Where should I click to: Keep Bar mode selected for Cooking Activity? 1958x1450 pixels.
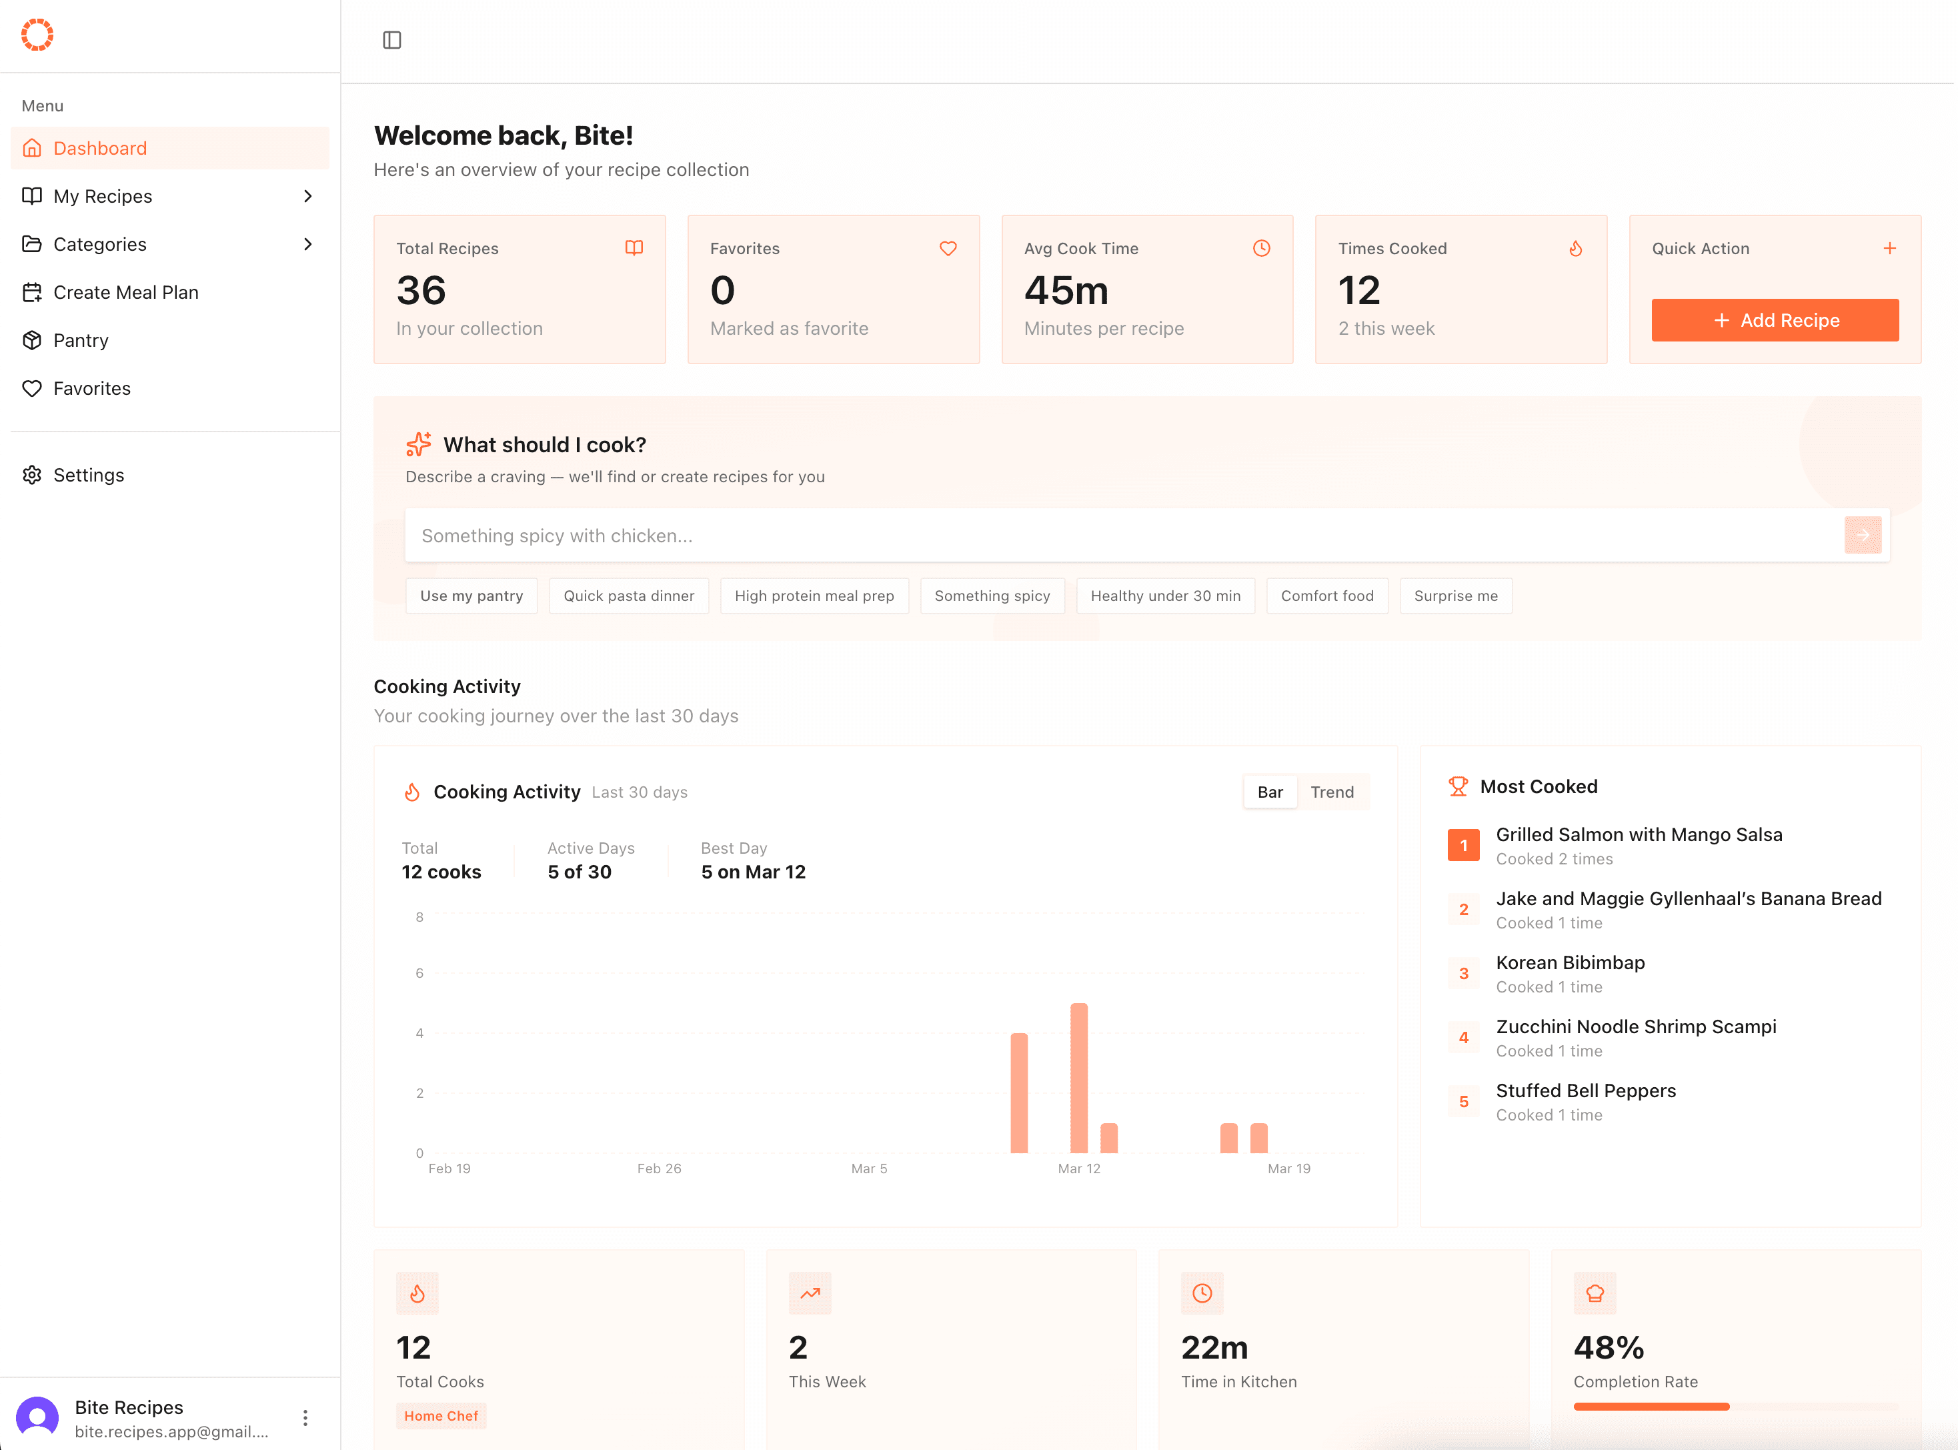[x=1270, y=792]
